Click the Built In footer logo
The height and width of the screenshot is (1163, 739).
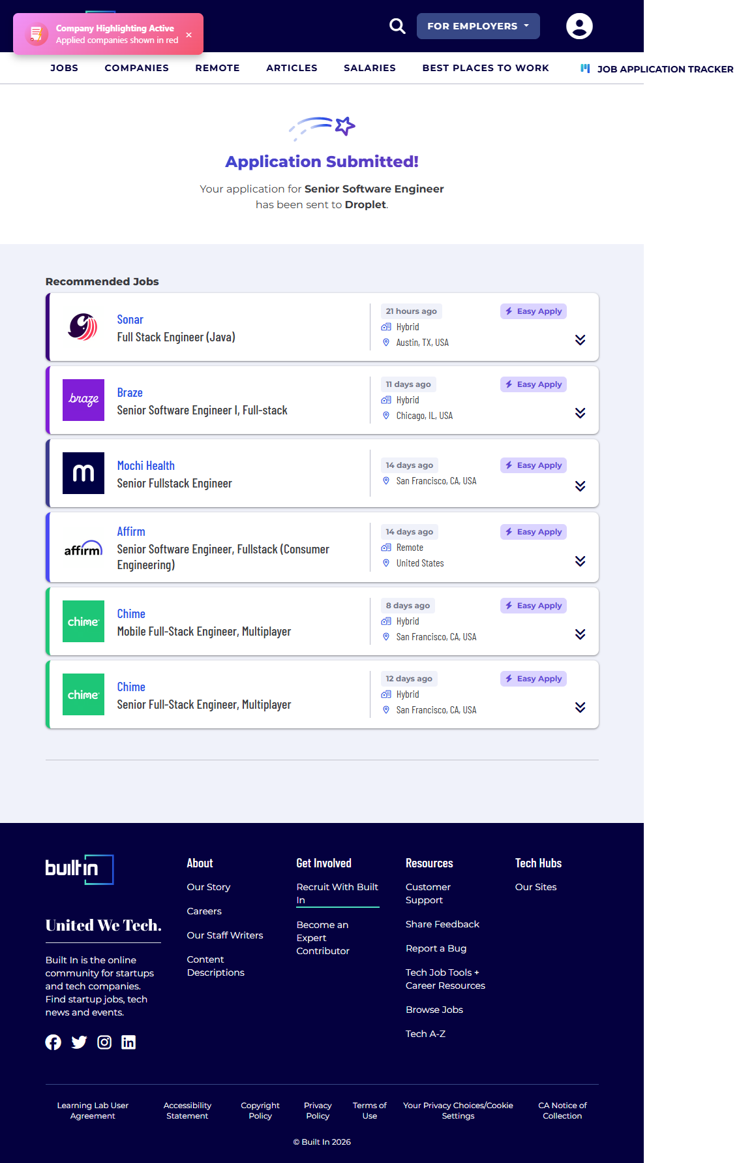79,869
